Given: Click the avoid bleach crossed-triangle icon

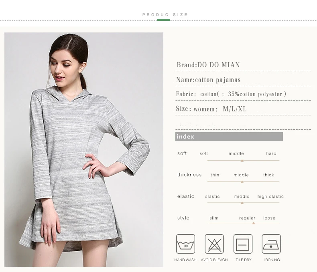Looking at the screenshot, I should pyautogui.click(x=214, y=244).
